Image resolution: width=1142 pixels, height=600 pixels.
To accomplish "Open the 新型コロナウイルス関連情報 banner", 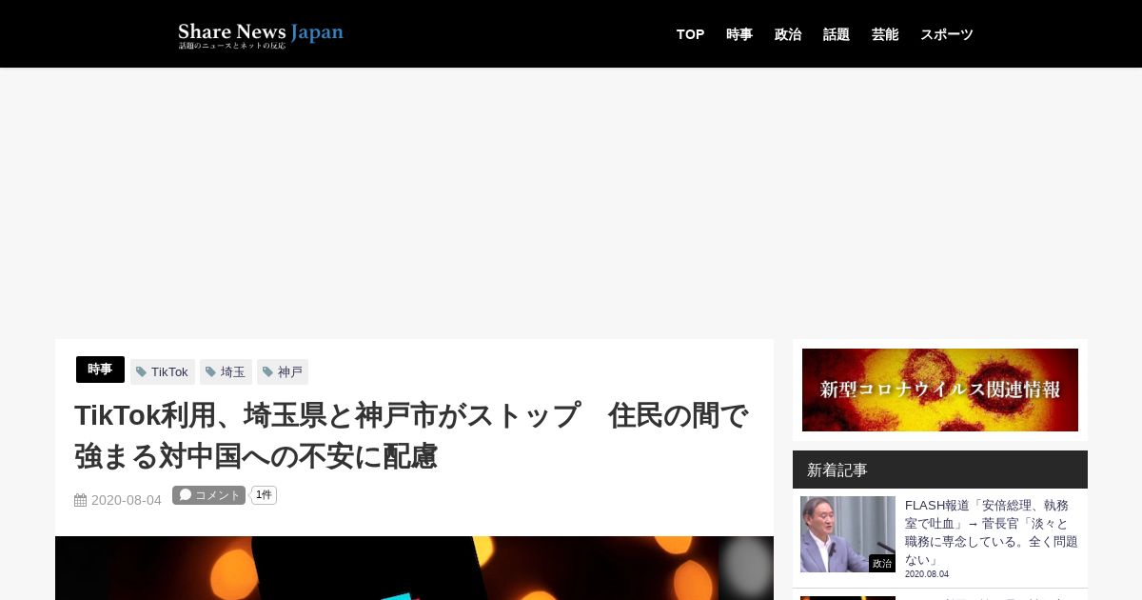I will click(x=940, y=390).
